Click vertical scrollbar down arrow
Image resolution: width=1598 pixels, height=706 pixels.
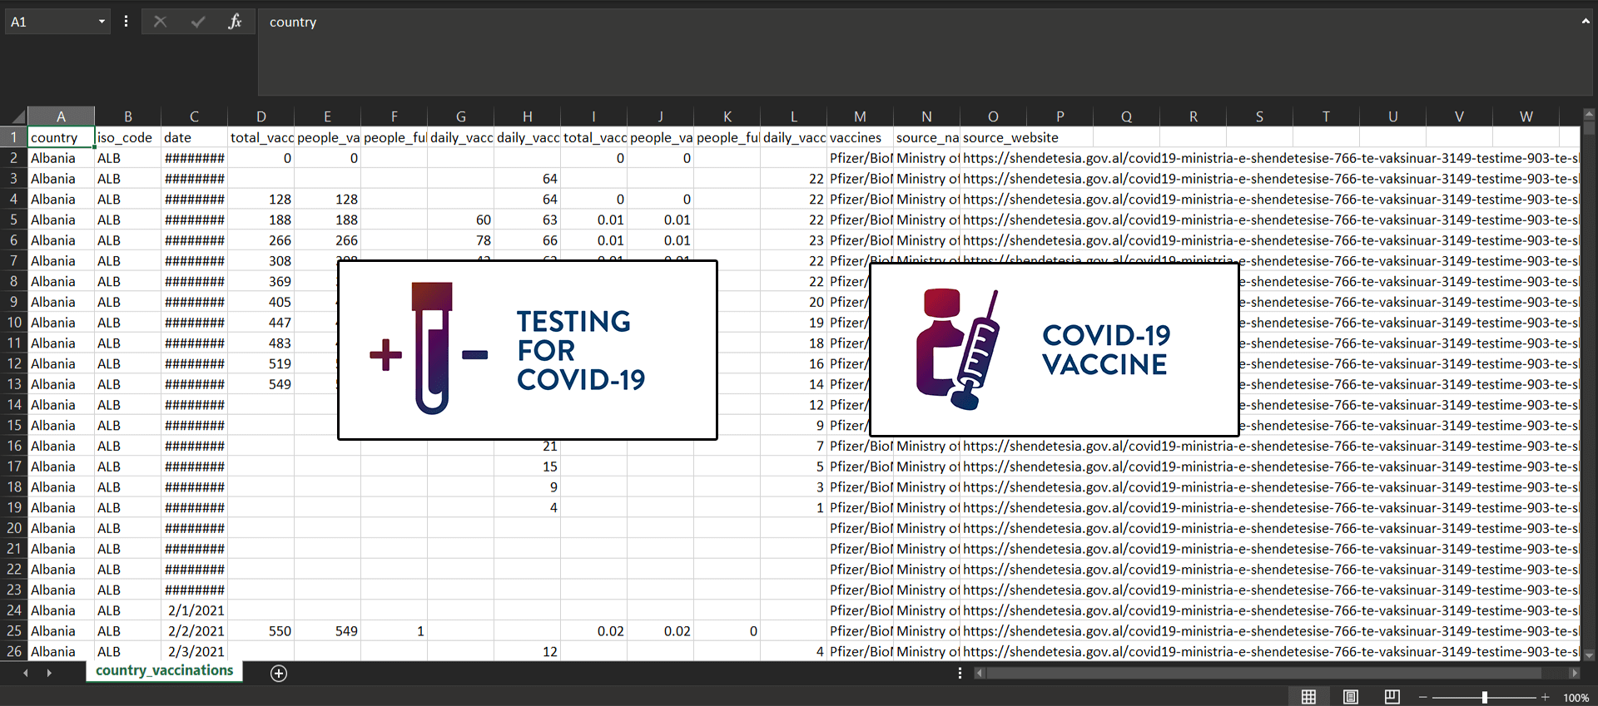(1589, 654)
